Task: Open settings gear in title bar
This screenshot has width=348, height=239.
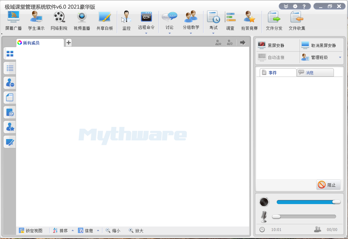Action: 295,6
